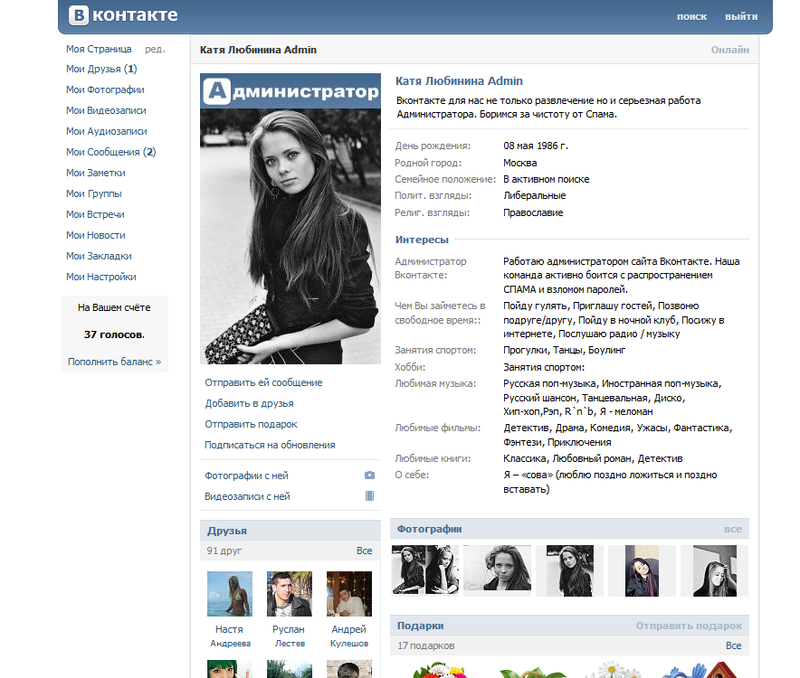Screen dimensions: 800x678
Task: Open Мои Друзья (1) in the sidebar
Action: [x=101, y=69]
